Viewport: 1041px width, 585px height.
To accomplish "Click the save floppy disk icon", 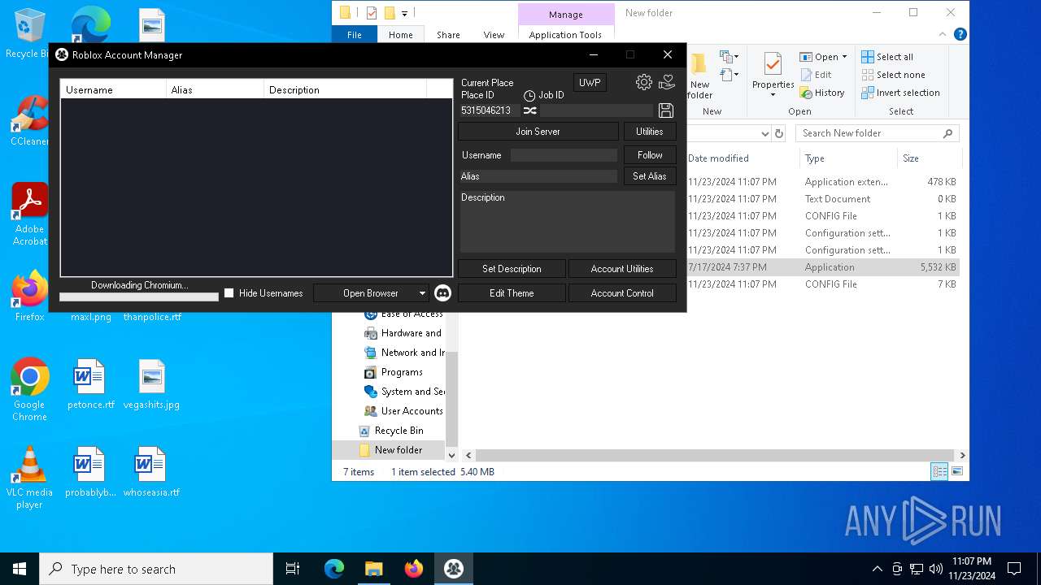I will click(665, 110).
